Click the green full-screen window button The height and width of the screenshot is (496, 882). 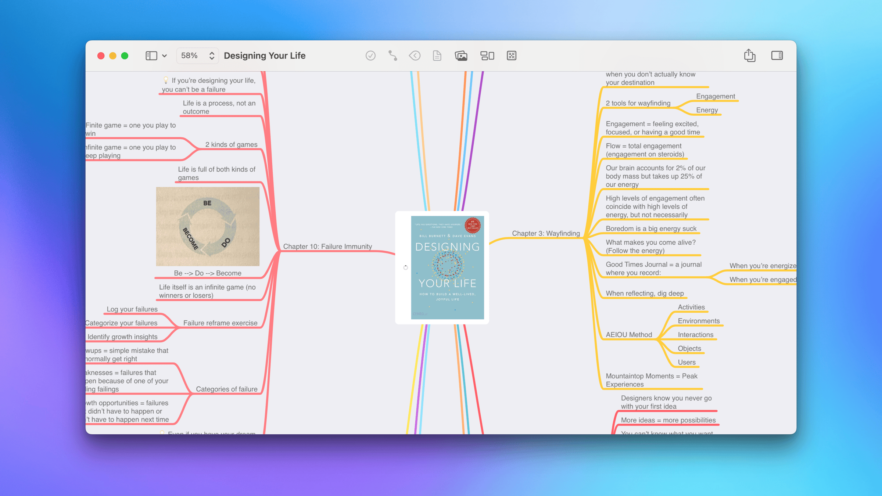pyautogui.click(x=125, y=55)
